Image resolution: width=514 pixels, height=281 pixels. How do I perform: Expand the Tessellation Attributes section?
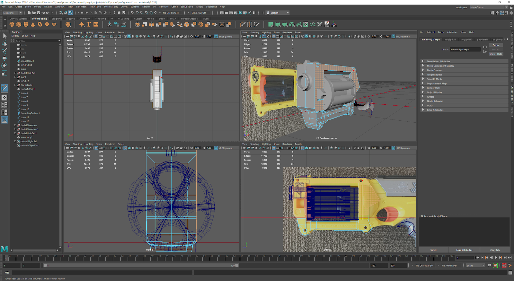click(438, 61)
